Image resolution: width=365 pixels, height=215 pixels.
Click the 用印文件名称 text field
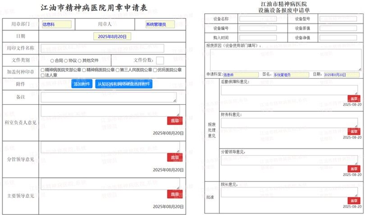102,49
